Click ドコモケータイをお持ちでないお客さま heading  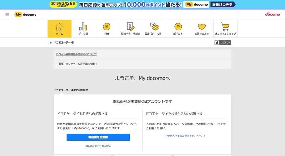(x=174, y=114)
